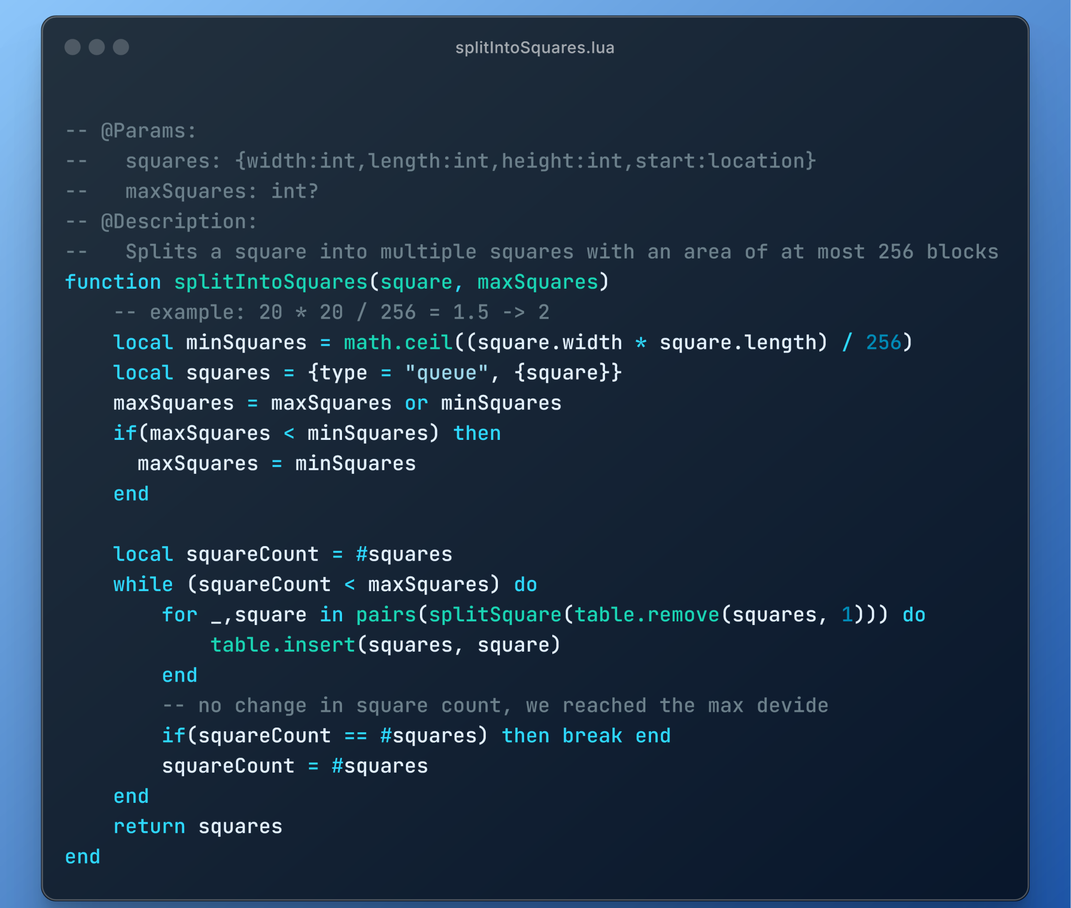
Task: Click the splitIntoSquares.lua window title
Action: click(534, 48)
